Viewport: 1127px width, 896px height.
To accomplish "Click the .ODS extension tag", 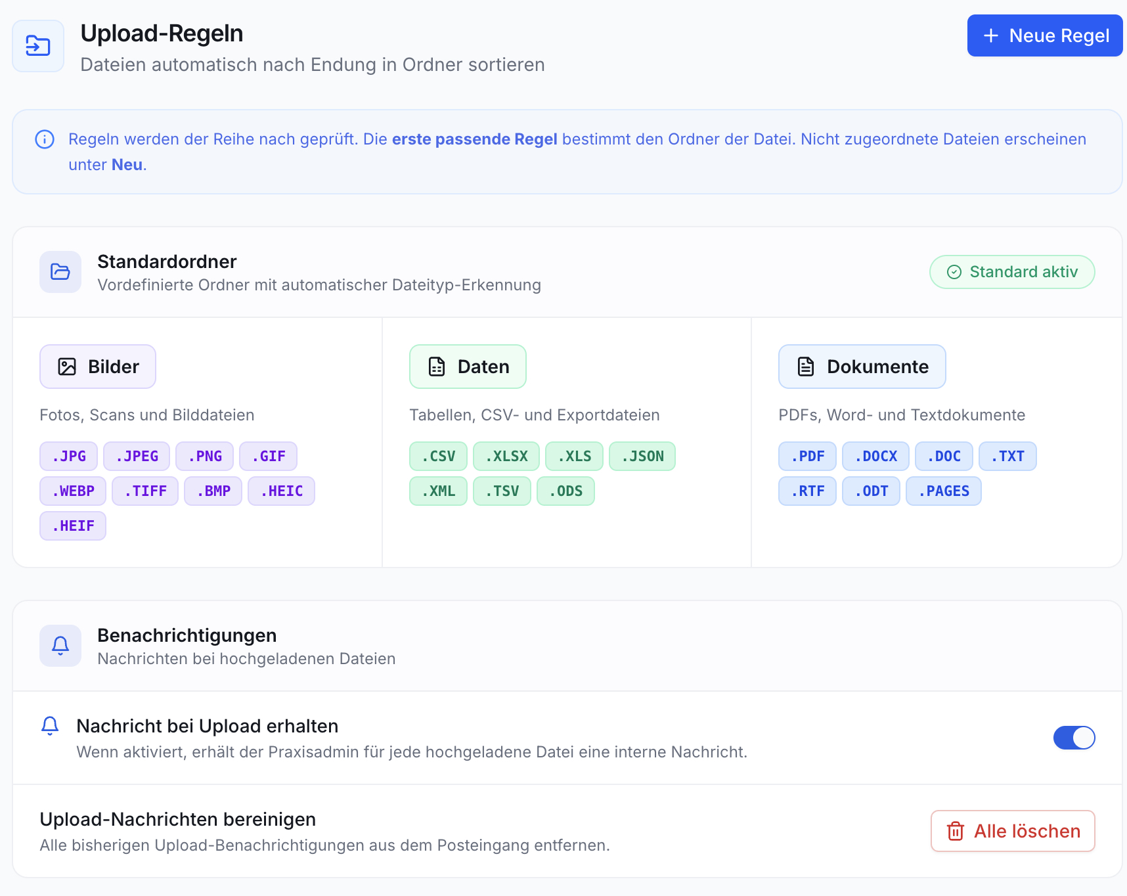I will 566,491.
